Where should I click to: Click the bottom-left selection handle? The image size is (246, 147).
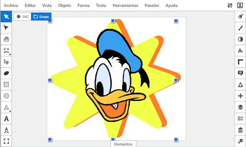click(50, 139)
